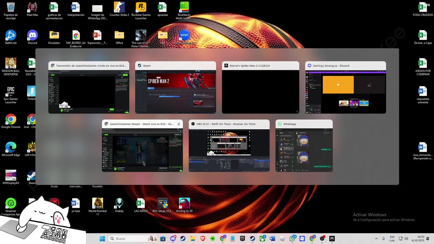This screenshot has width=434, height=244.
Task: Select the Microsoft Edge desktop shortcut
Action: click(11, 149)
